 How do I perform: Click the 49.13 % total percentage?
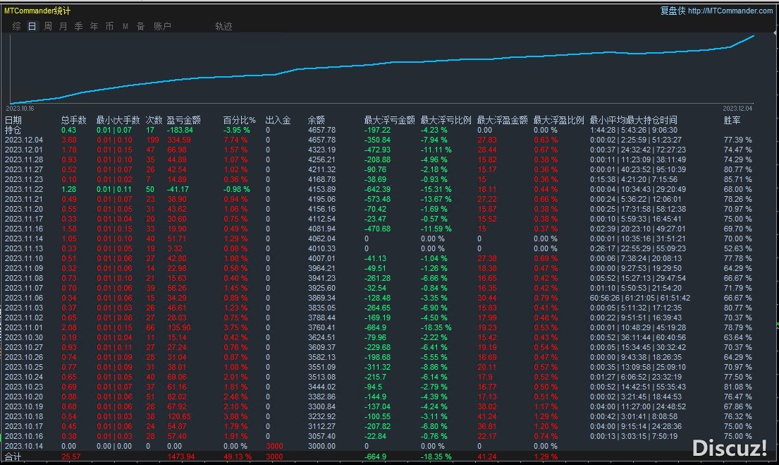(x=238, y=457)
